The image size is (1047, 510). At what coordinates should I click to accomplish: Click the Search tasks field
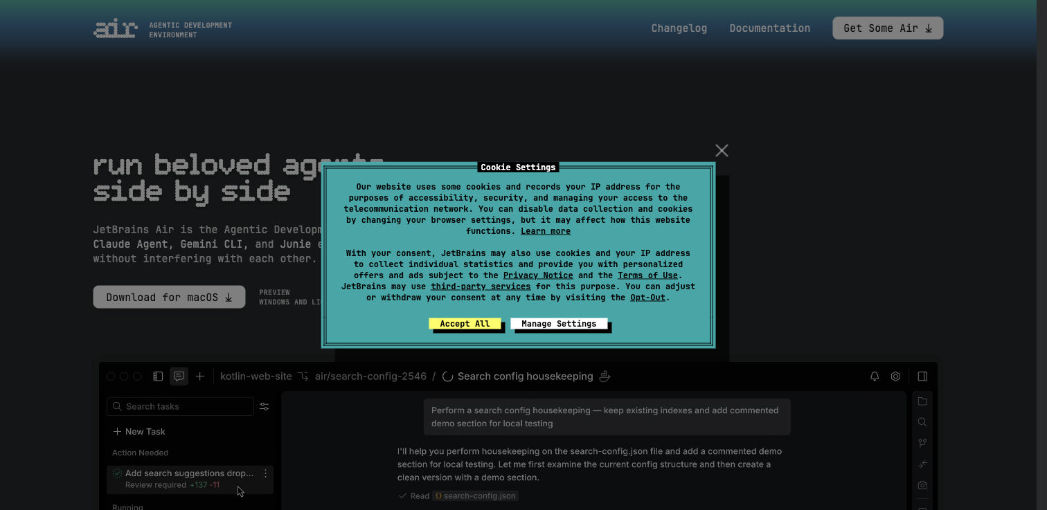[x=180, y=406]
